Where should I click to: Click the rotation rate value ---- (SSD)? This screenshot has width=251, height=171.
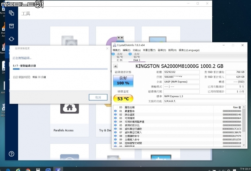click(x=236, y=82)
